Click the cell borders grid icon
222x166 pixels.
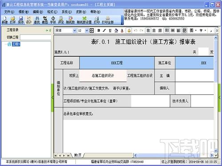(x=92, y=31)
